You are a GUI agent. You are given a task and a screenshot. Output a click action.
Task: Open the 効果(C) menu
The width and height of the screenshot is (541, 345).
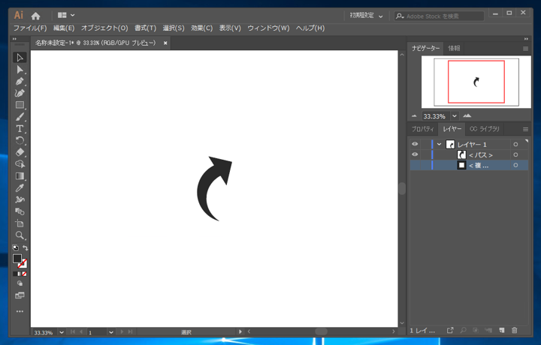[202, 28]
